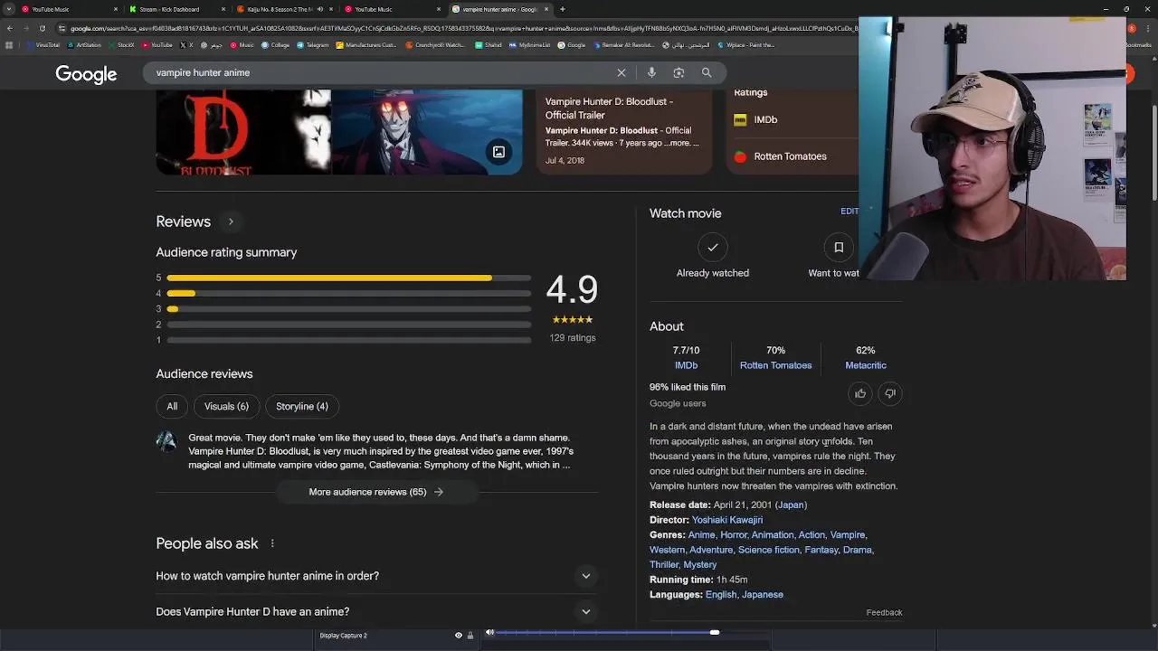1158x651 pixels.
Task: Open the Horror genre link
Action: 734,534
